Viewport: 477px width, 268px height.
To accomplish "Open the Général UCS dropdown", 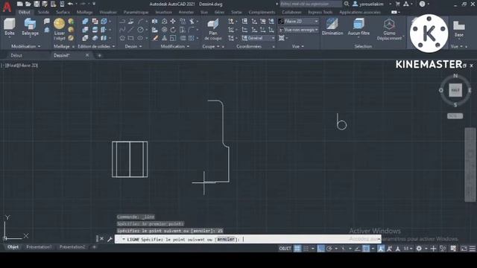I will pos(259,38).
